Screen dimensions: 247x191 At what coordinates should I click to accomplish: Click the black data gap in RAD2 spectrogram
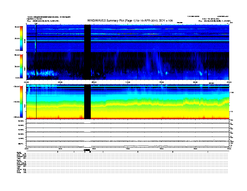87,38
